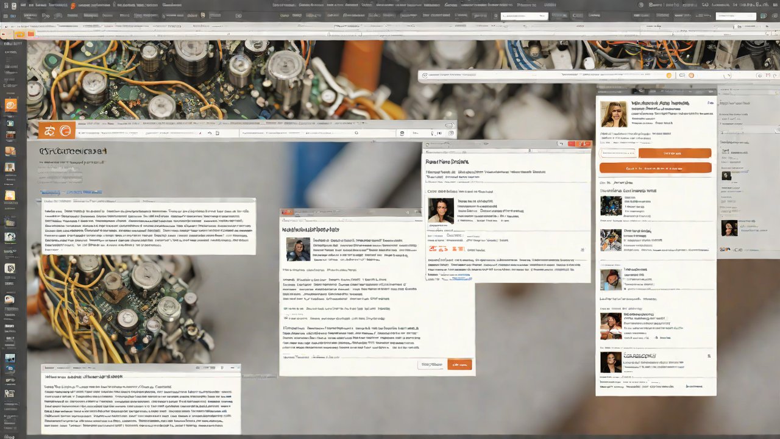The image size is (780, 439).
Task: Click the orange circle icon in floating toolbar
Action: click(690, 76)
